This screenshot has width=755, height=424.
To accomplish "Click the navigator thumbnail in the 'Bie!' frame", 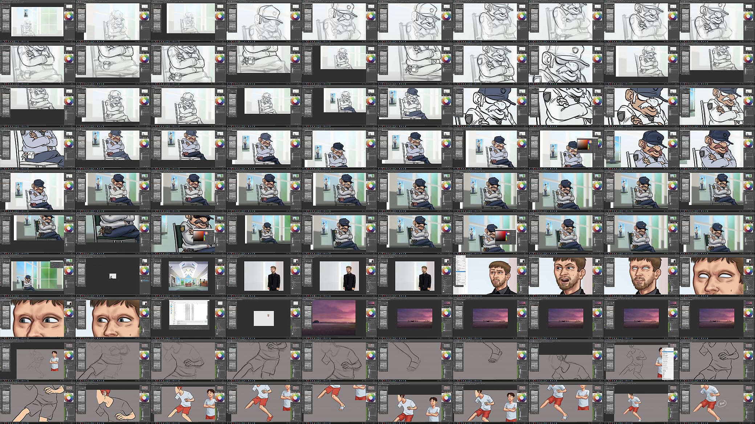I will tap(748, 388).
